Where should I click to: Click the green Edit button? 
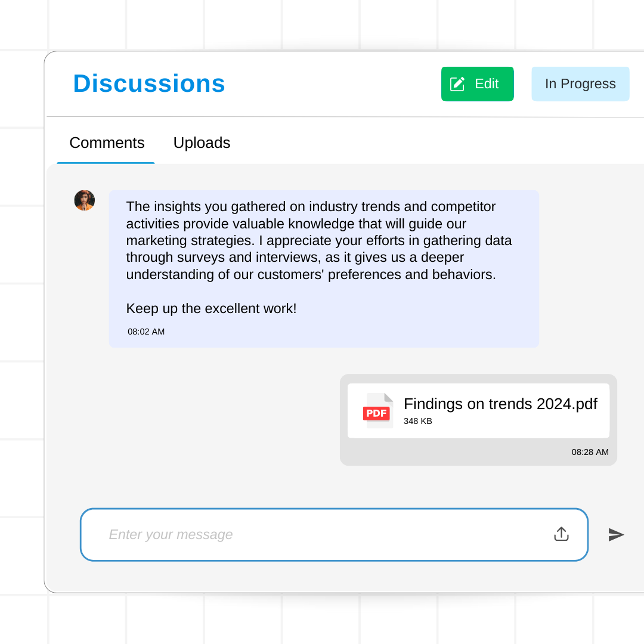(477, 84)
